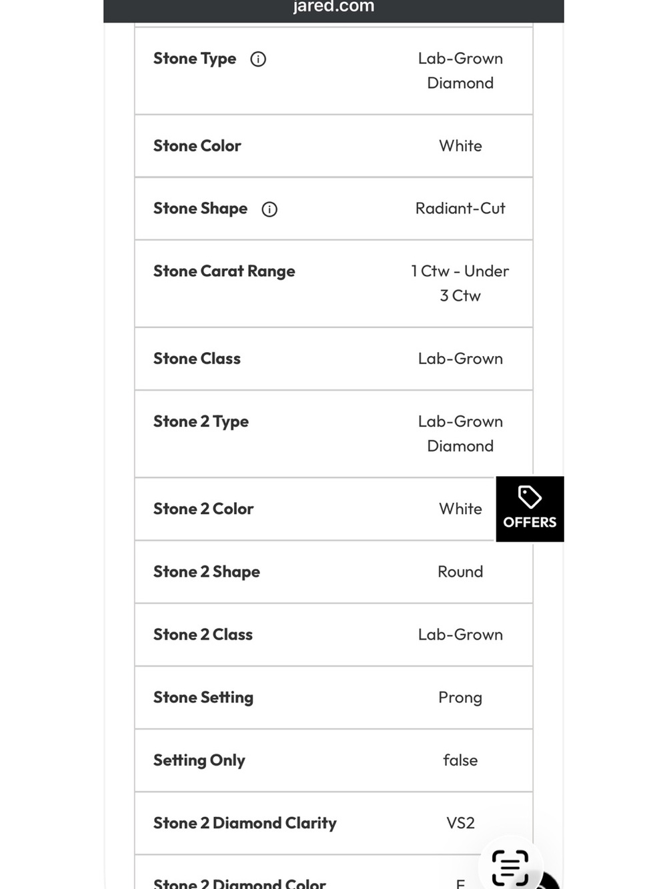Open the Stone Type info icon
Screen dimensions: 667x889
coord(258,59)
